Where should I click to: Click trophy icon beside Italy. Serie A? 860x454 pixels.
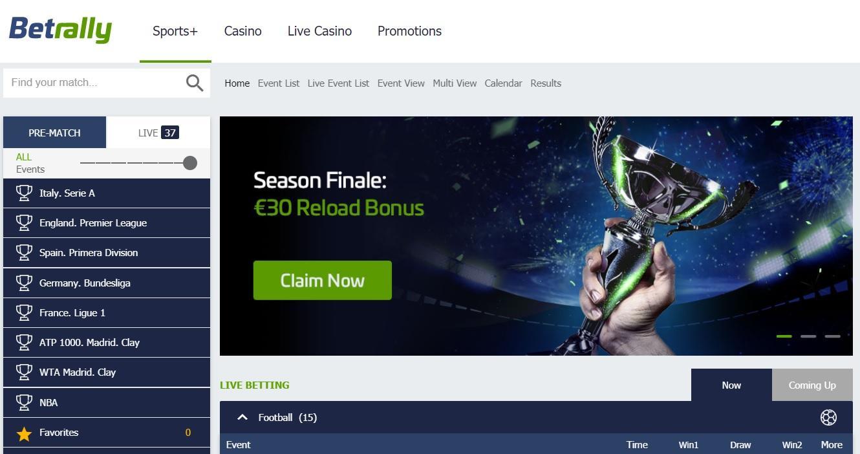click(24, 193)
